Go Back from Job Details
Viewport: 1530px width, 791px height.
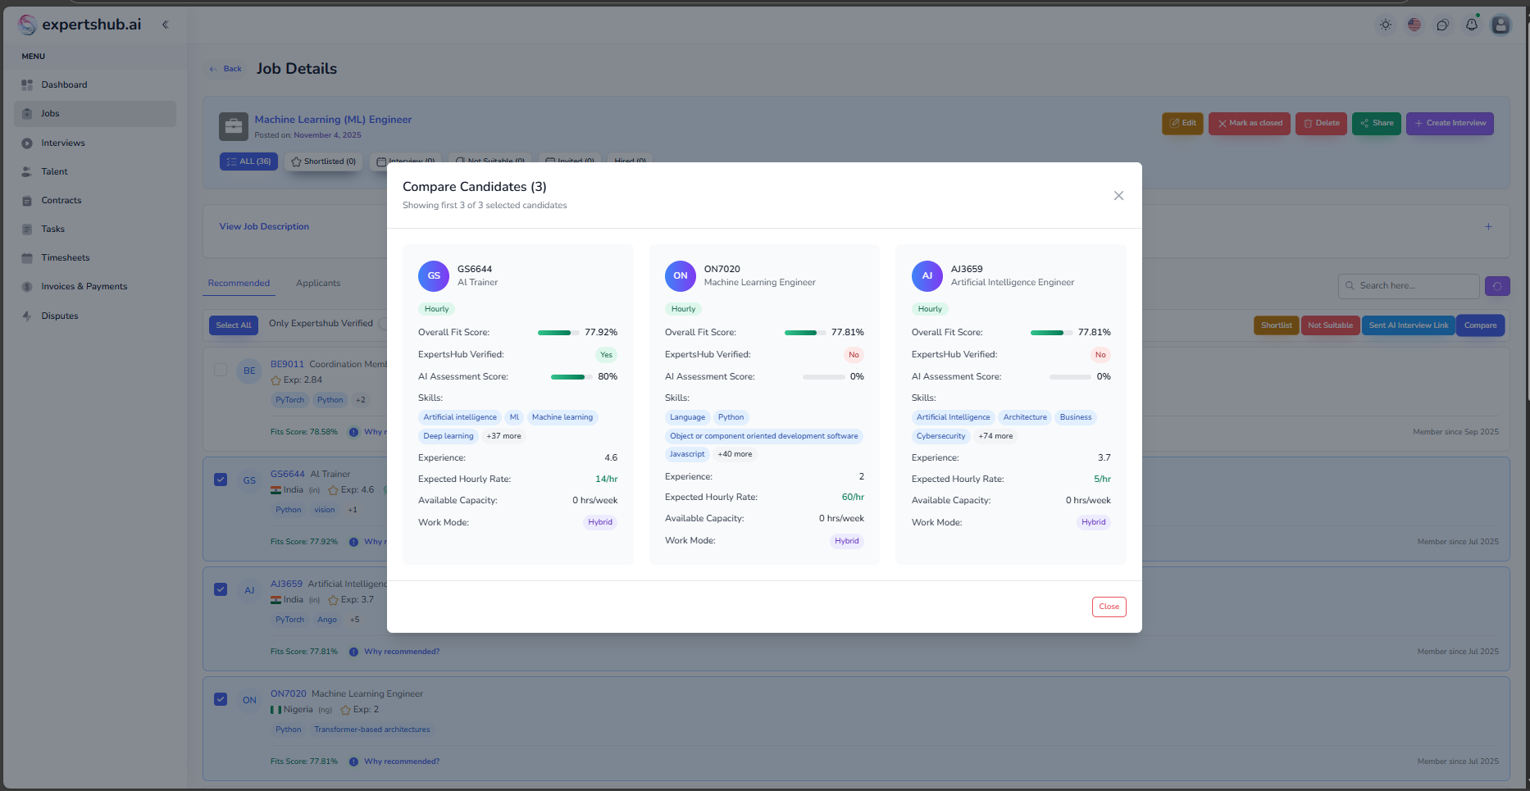click(225, 69)
